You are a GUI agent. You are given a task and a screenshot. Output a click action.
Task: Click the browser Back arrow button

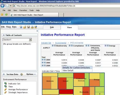(x=3, y=6)
